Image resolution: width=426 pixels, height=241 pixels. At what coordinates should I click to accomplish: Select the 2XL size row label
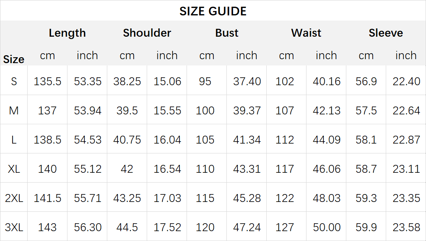click(14, 198)
